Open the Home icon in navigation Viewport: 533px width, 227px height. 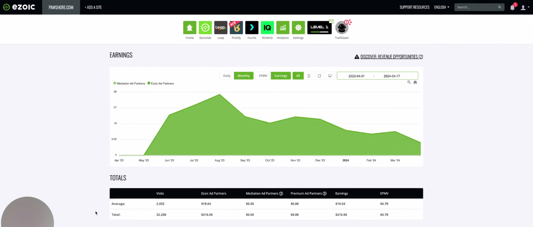(x=189, y=27)
